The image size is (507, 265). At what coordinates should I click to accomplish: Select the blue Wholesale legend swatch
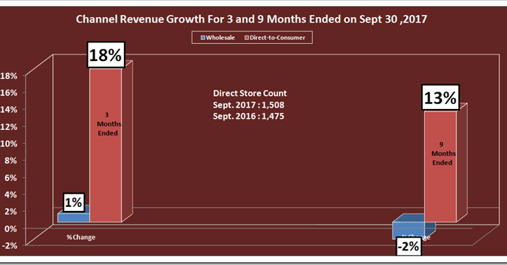[203, 38]
